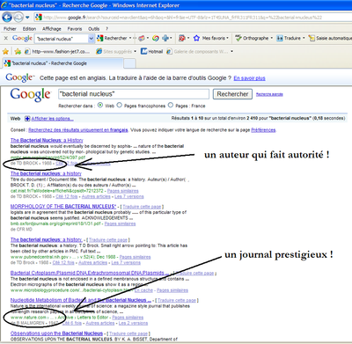Screen dimensions: 352x344
Task: Go back with the browser Back arrow
Action: 7,18
